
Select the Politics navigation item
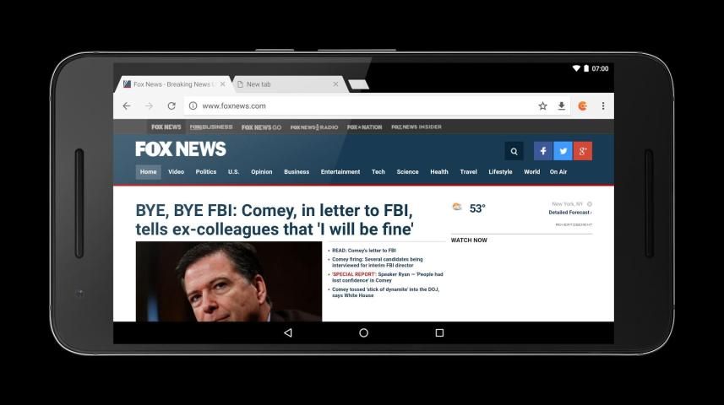[206, 171]
